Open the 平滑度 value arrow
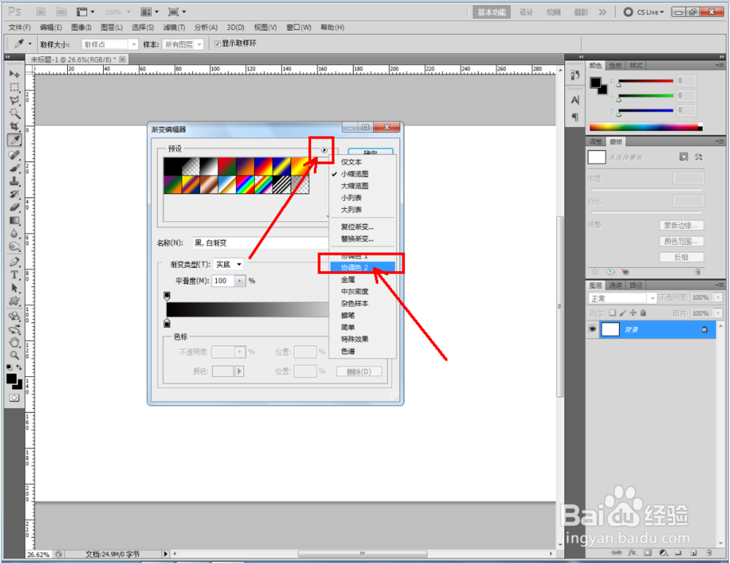This screenshot has width=730, height=563. (x=239, y=281)
